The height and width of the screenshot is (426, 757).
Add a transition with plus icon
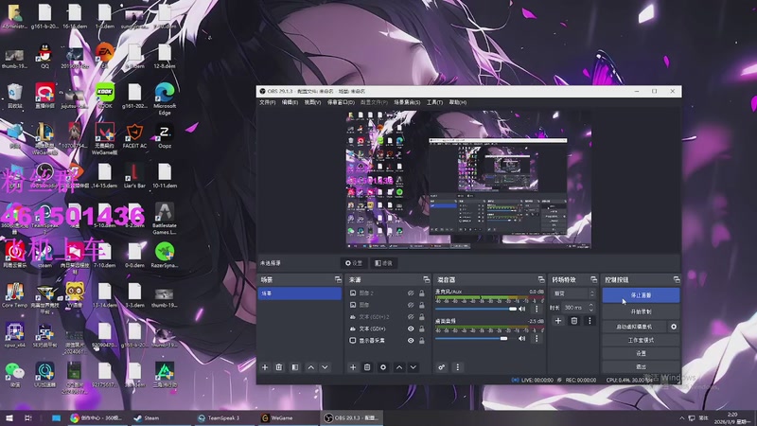pos(558,321)
